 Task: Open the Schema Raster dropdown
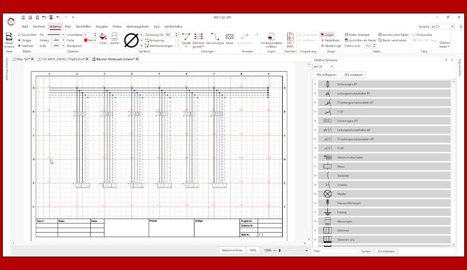(444, 45)
